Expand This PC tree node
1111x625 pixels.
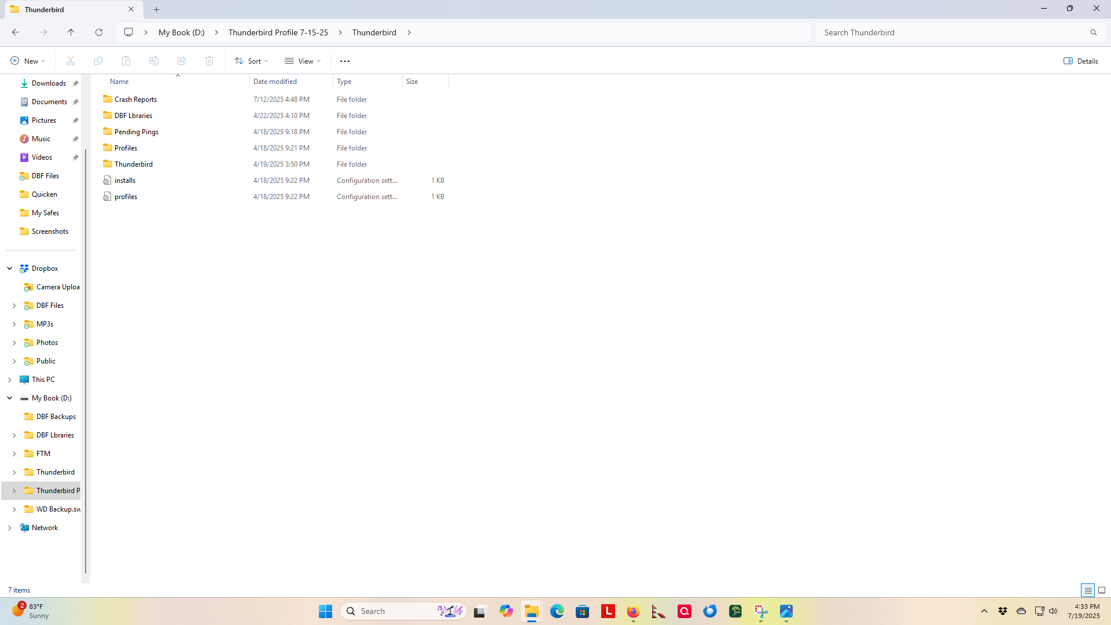10,380
